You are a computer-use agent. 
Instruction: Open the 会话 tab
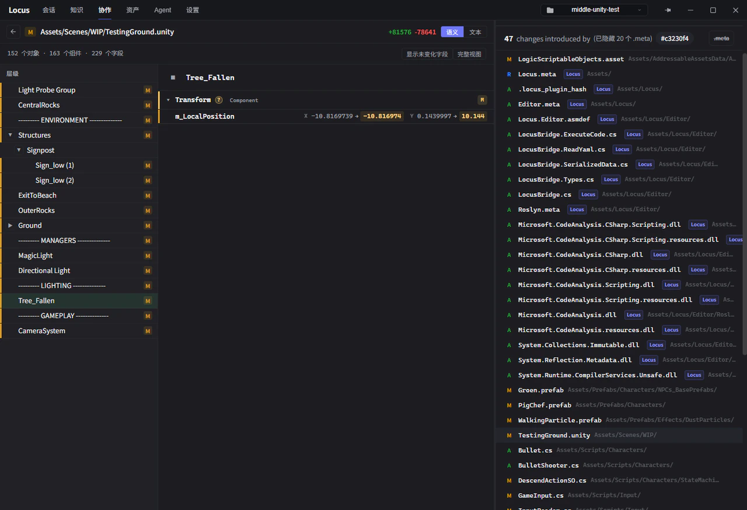pyautogui.click(x=49, y=10)
